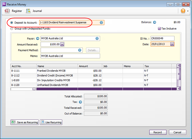Click the Out of Balance value $0.00
Viewport: 192px width, 139px height.
(96, 113)
